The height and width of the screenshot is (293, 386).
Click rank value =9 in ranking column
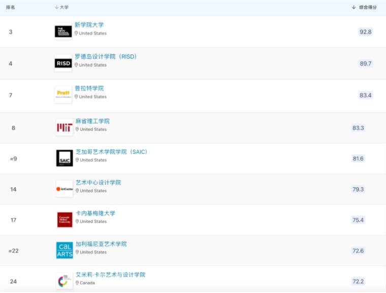13,158
